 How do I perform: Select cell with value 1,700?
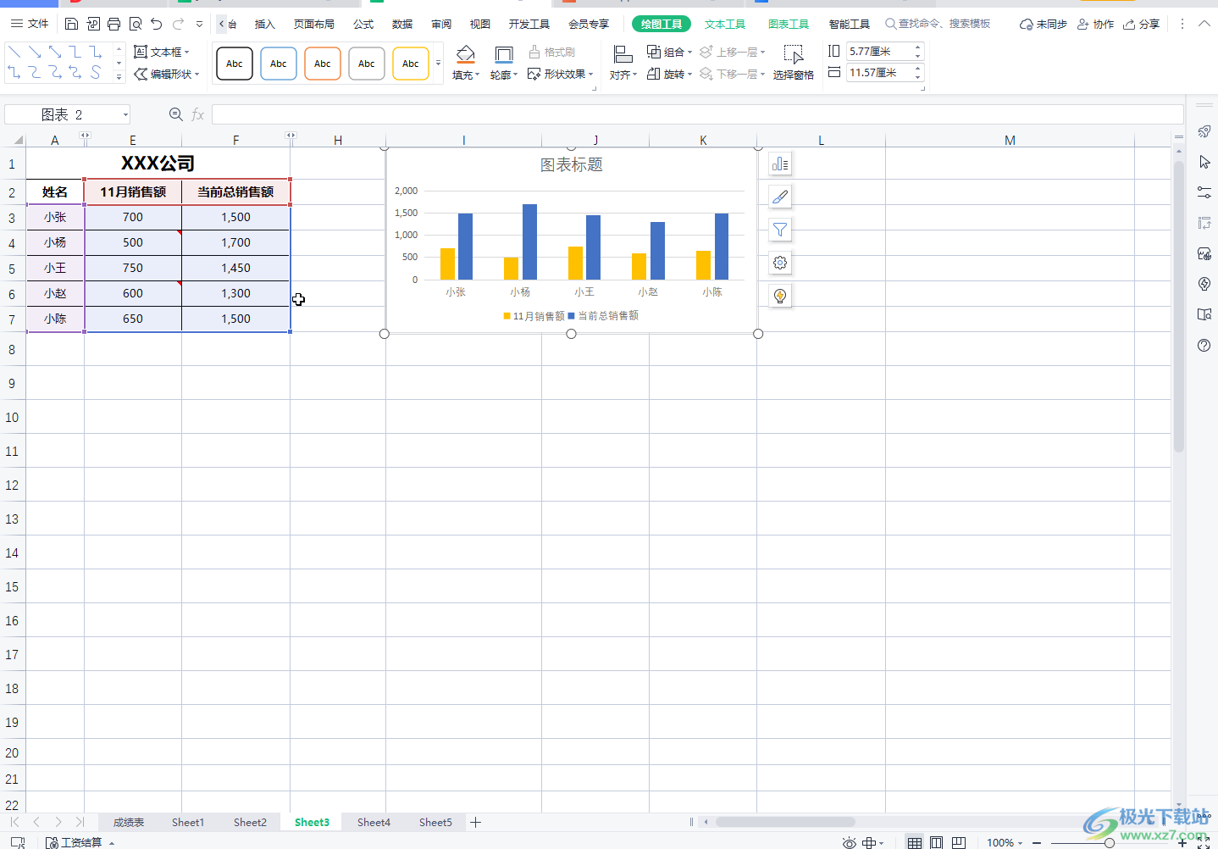235,242
